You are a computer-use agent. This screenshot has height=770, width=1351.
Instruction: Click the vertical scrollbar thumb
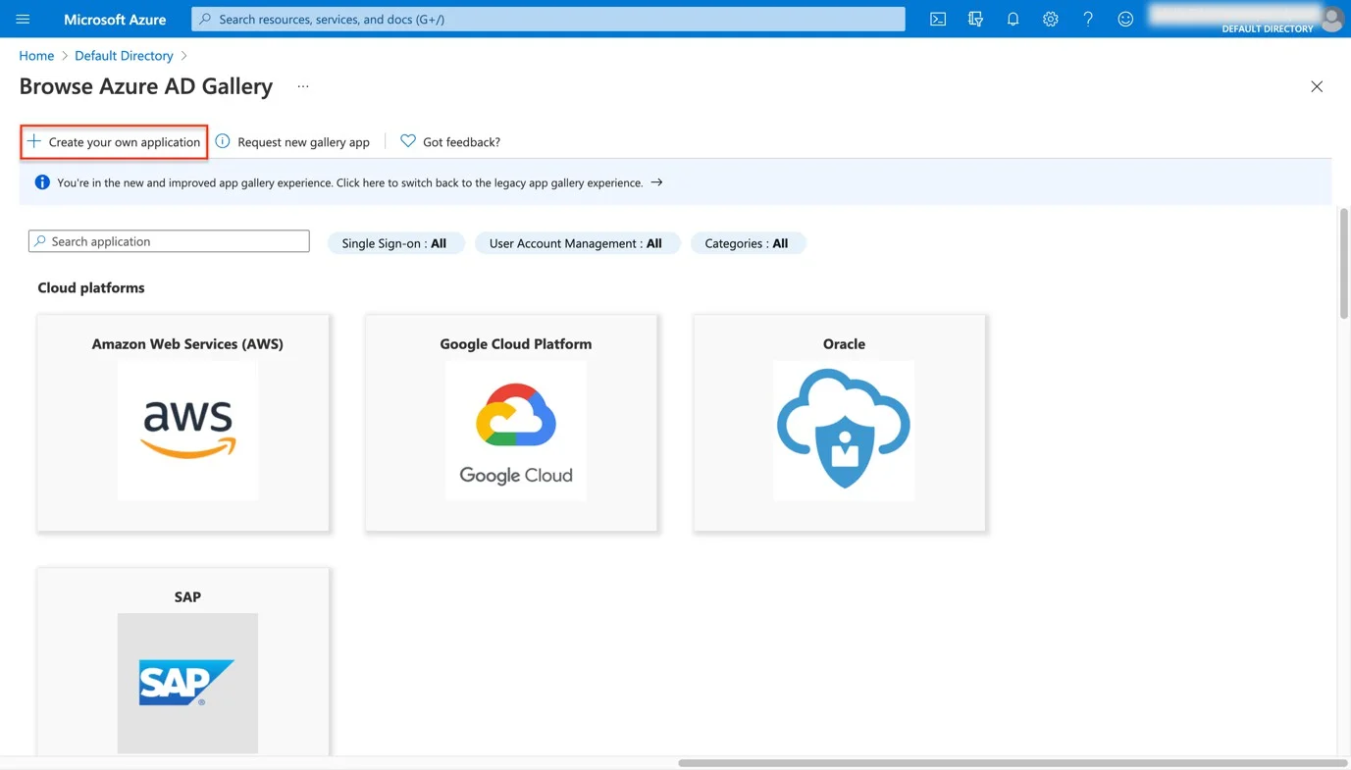[x=1344, y=263]
